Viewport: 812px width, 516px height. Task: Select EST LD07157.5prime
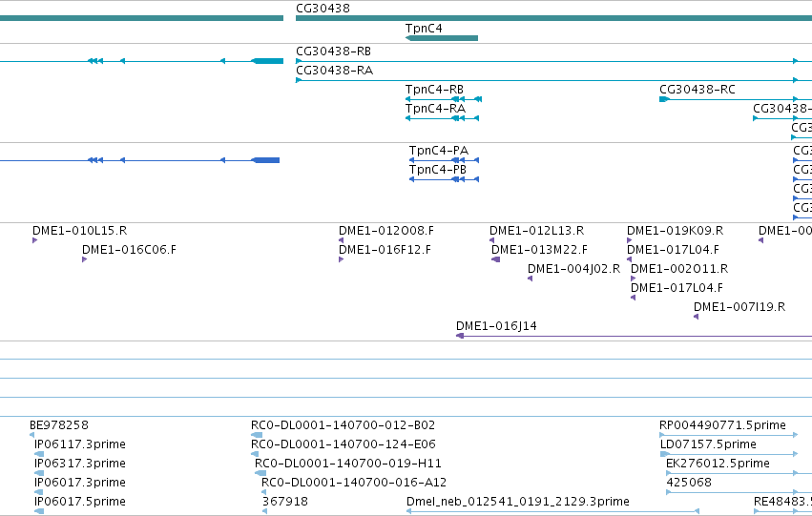tap(708, 444)
